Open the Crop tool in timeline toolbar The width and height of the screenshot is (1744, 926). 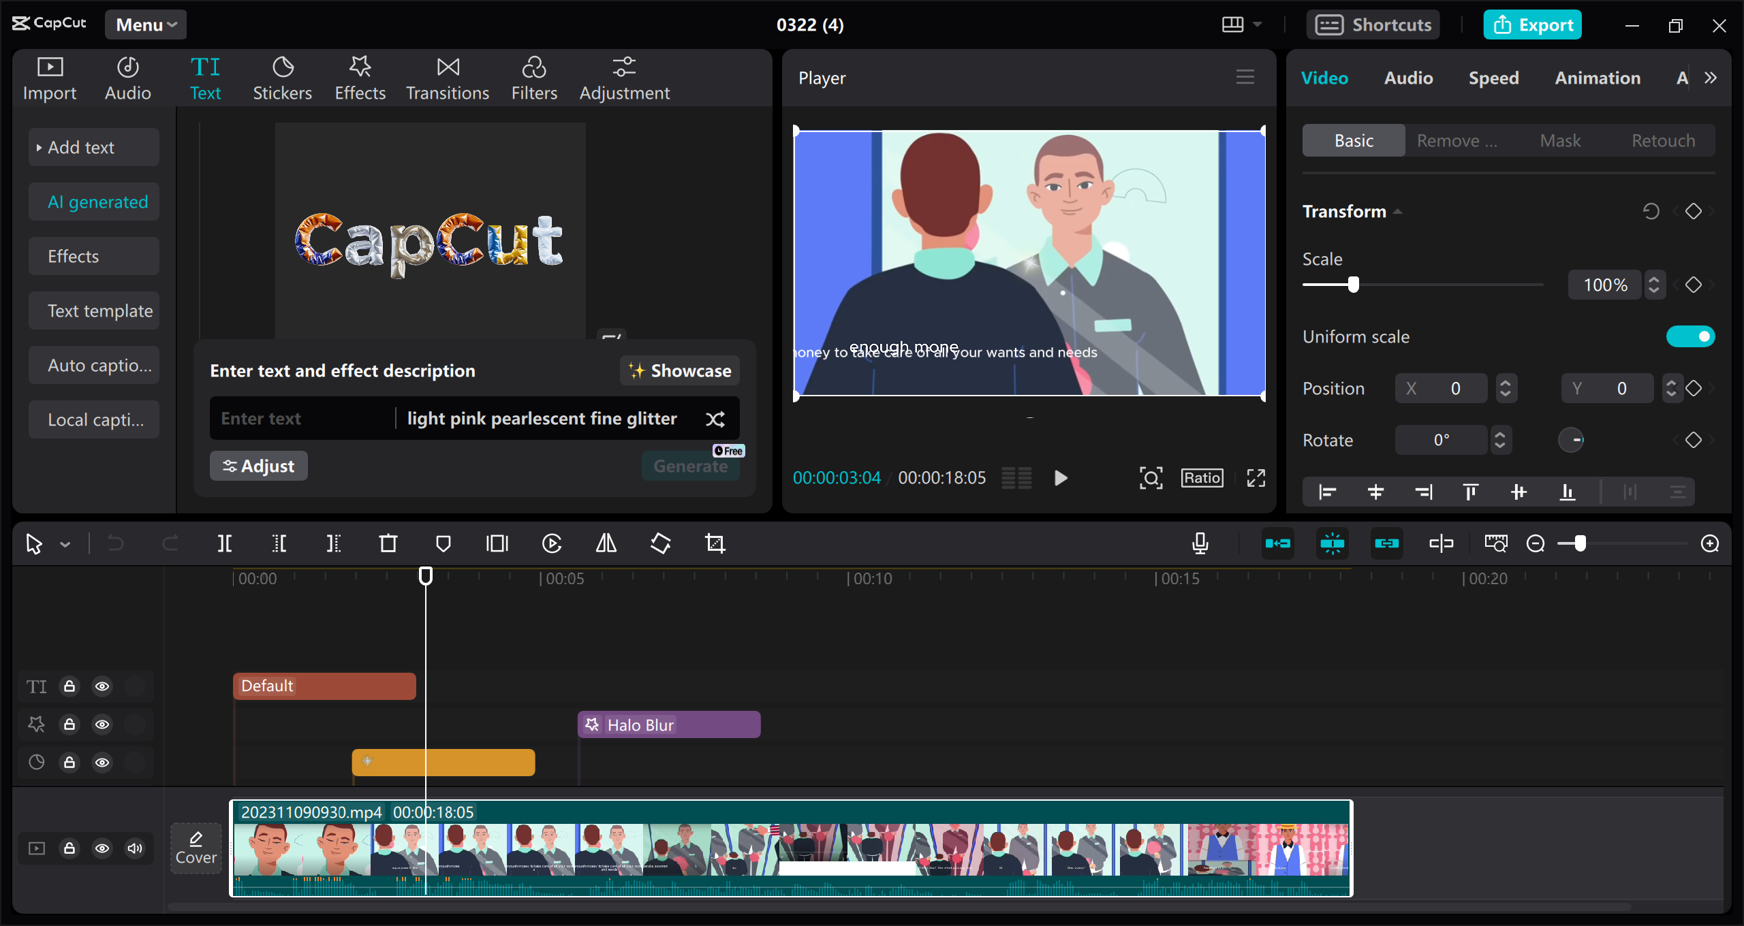click(x=715, y=543)
